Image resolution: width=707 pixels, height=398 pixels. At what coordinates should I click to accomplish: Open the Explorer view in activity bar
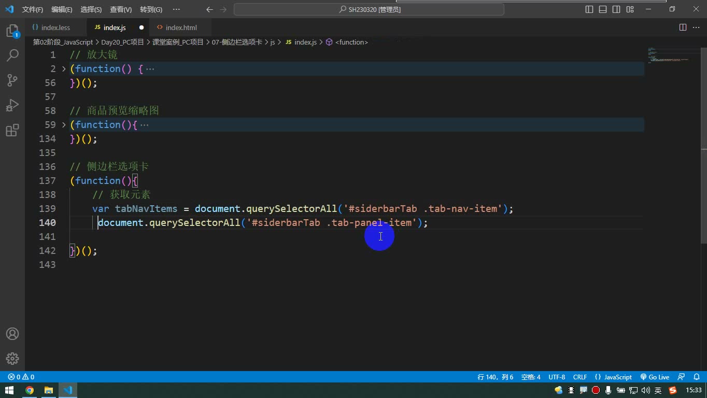[12, 31]
